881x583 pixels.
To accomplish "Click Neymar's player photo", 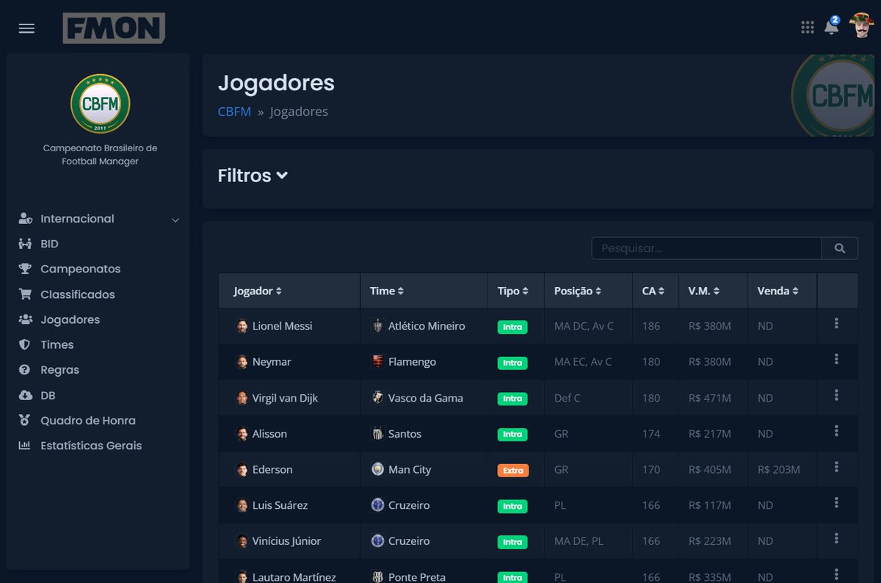I will [x=242, y=362].
